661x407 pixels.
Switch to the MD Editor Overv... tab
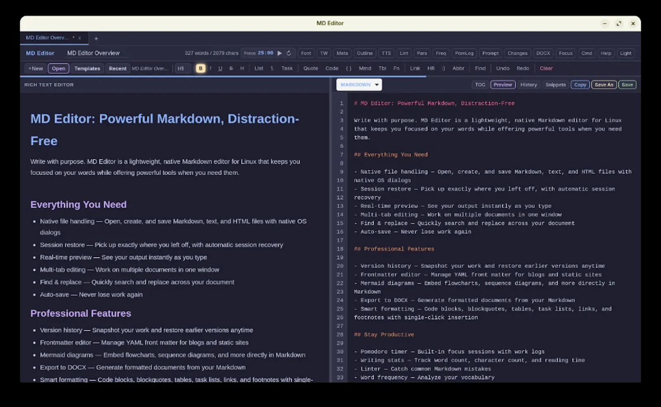[x=48, y=38]
